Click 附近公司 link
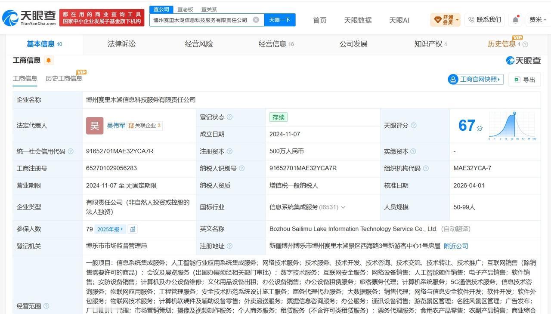 pyautogui.click(x=456, y=246)
